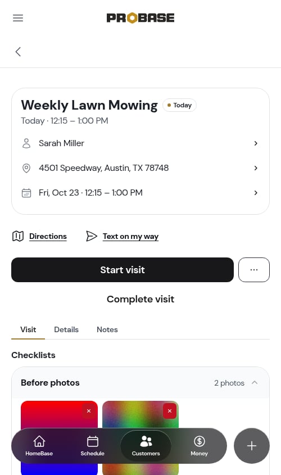281x475 pixels.
Task: Click the Directions map icon
Action: pyautogui.click(x=18, y=236)
